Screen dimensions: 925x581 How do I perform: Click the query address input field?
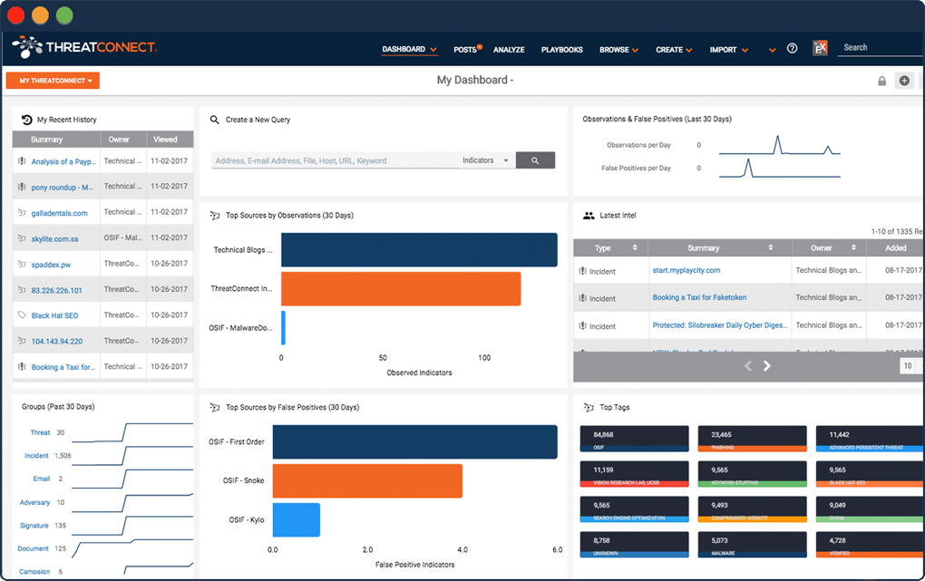[x=335, y=160]
